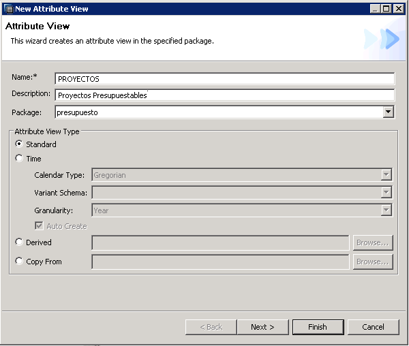
Task: Expand the Calendar Type dropdown
Action: pyautogui.click(x=387, y=175)
